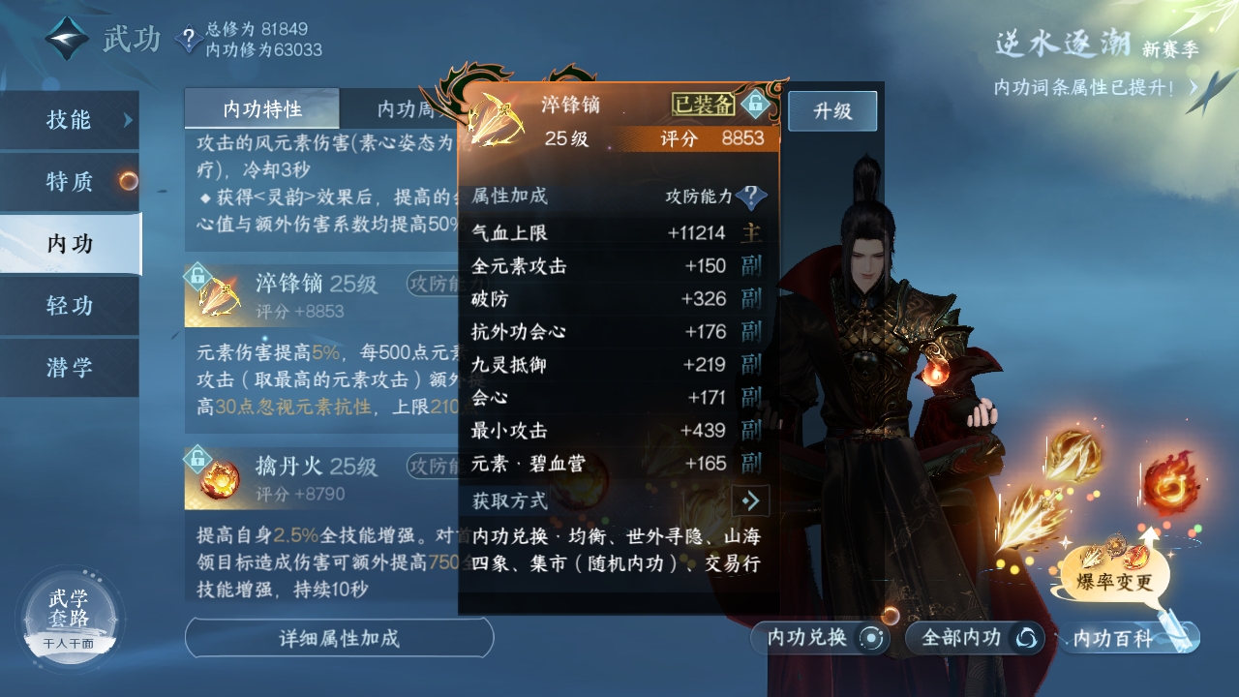1239x697 pixels.
Task: Click the 升级 button
Action: (x=832, y=110)
